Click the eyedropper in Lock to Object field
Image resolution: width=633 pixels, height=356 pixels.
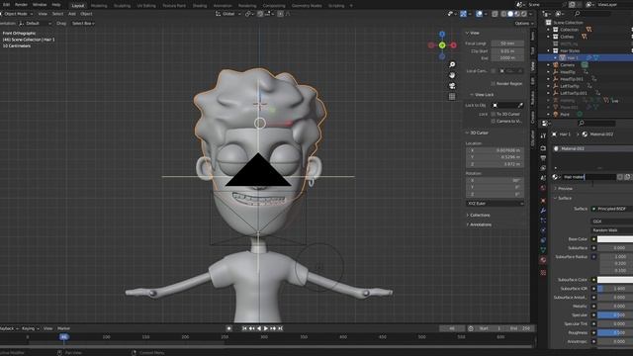point(520,105)
